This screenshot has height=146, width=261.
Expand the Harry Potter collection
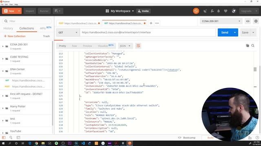pyautogui.click(x=3, y=108)
